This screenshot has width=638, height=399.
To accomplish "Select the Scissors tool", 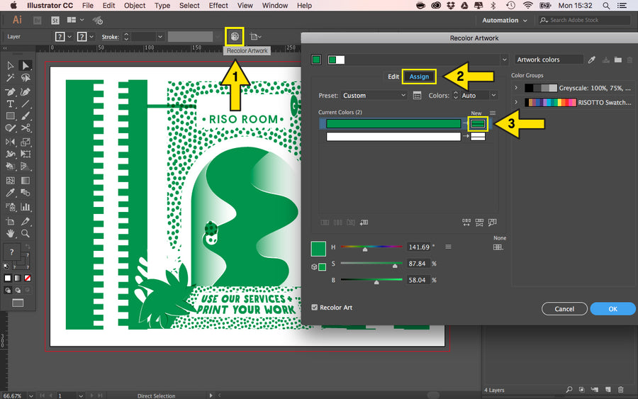I will tap(26, 128).
